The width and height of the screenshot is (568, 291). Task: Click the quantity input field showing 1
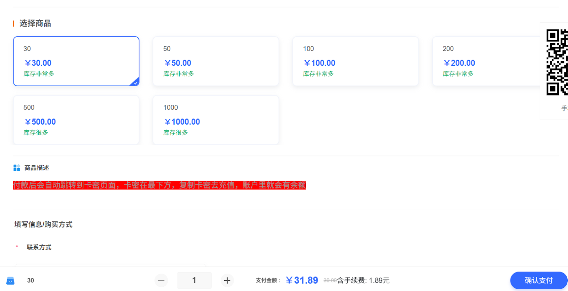(194, 280)
